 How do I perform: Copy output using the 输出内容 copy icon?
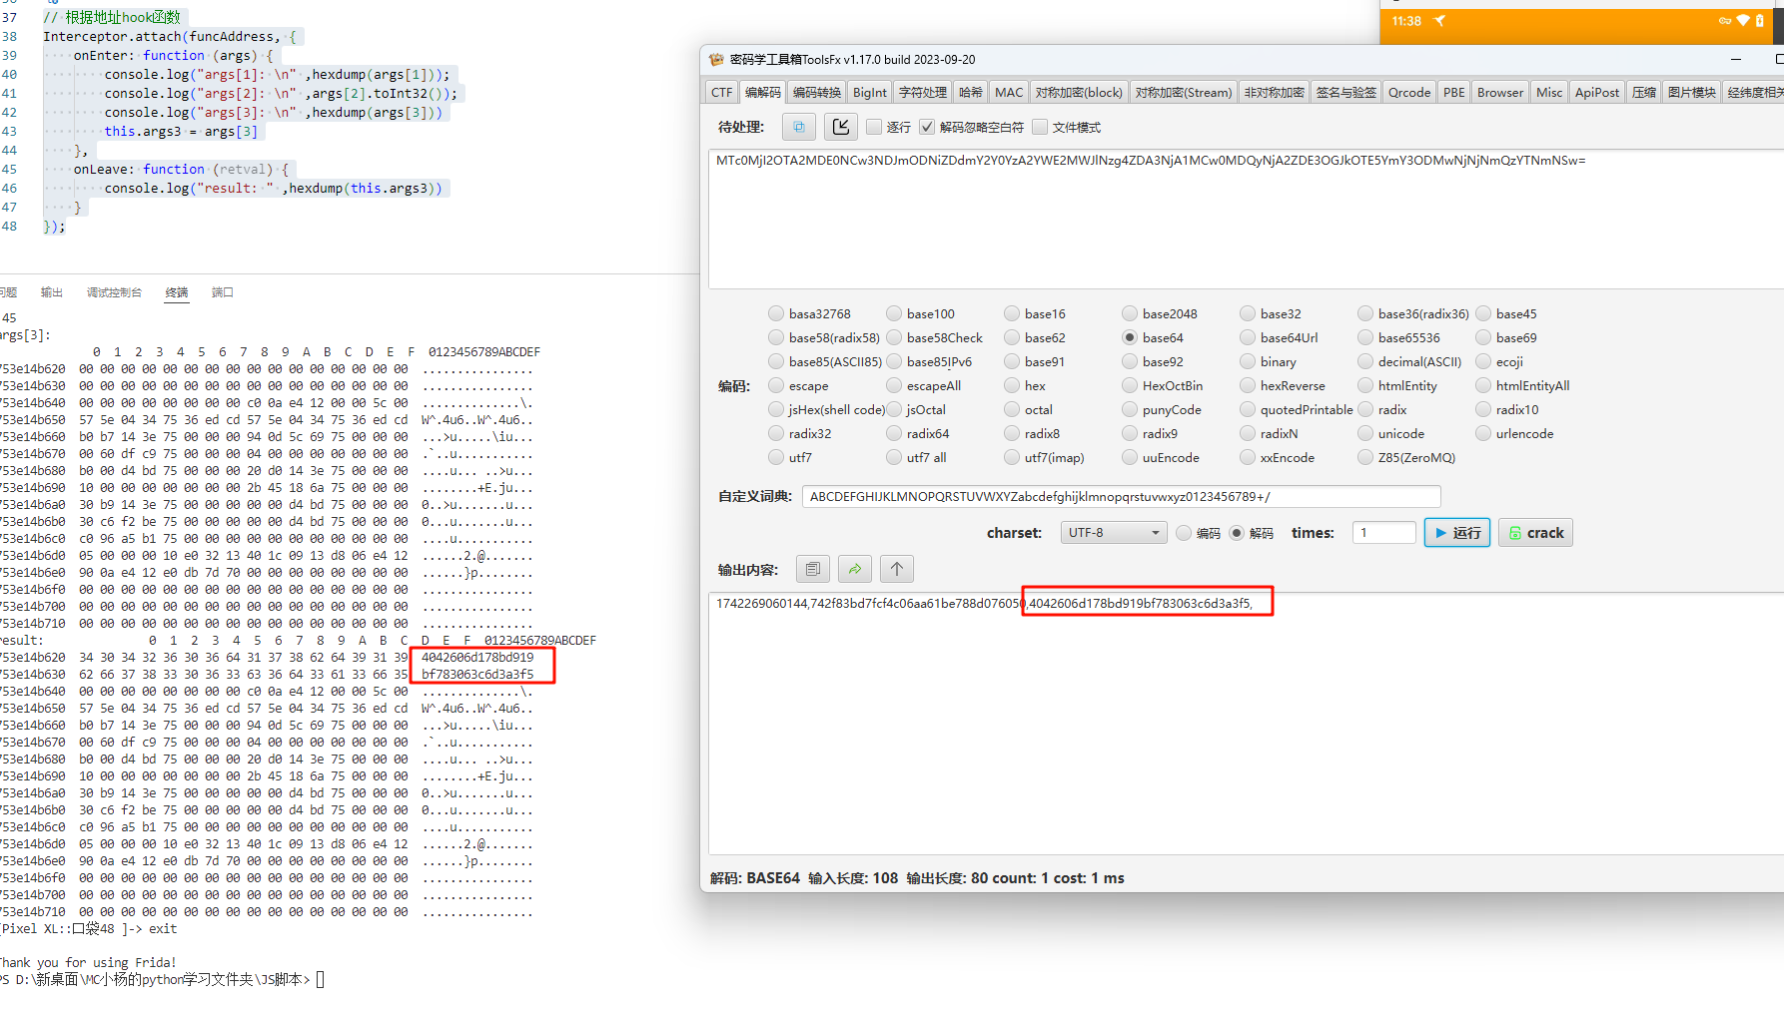pyautogui.click(x=813, y=569)
